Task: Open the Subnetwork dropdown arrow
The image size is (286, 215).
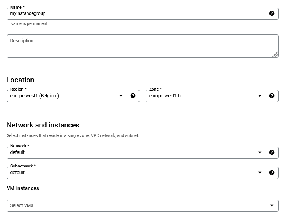Action: point(260,173)
